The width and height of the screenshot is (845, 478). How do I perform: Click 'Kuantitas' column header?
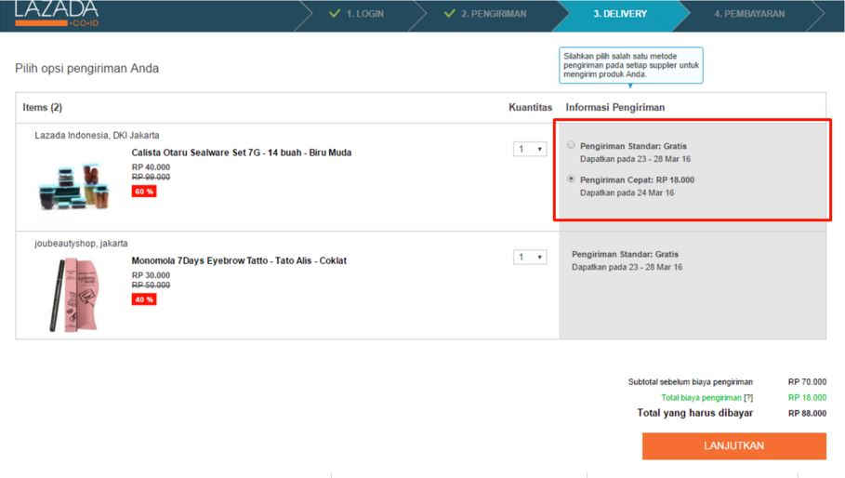(x=530, y=107)
